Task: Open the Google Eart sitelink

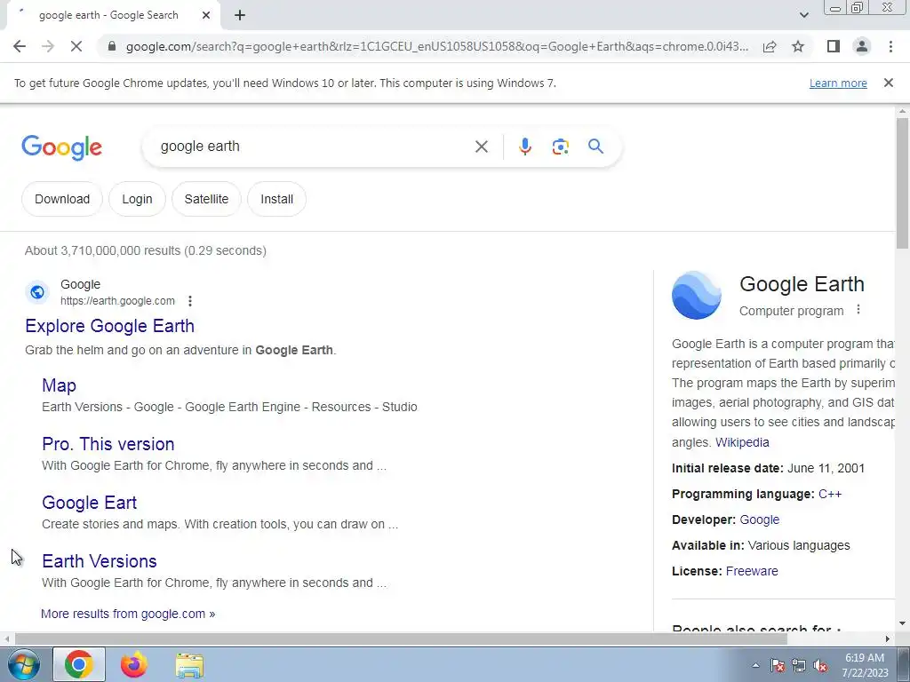Action: tap(90, 503)
